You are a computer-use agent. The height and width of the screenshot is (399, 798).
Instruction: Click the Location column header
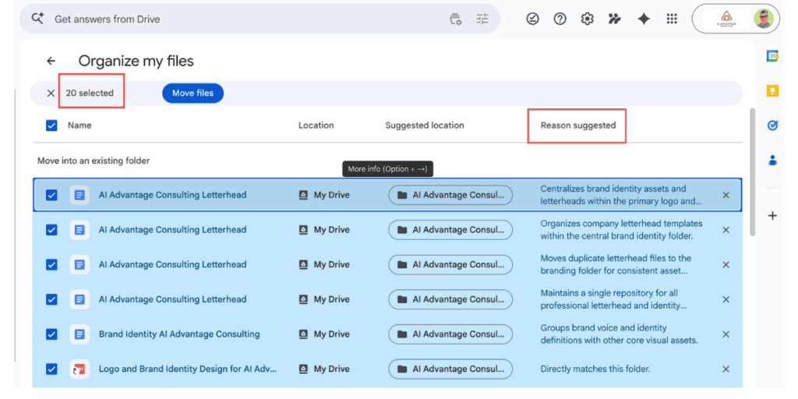click(316, 125)
